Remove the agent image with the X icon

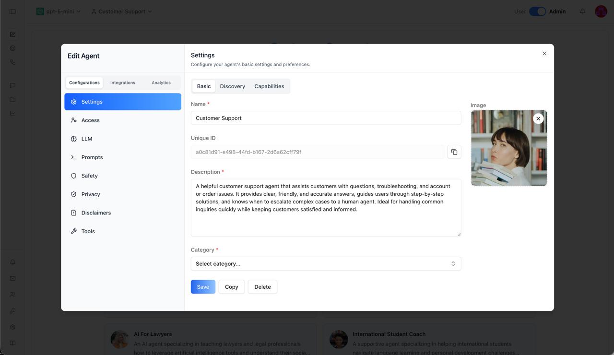(538, 118)
